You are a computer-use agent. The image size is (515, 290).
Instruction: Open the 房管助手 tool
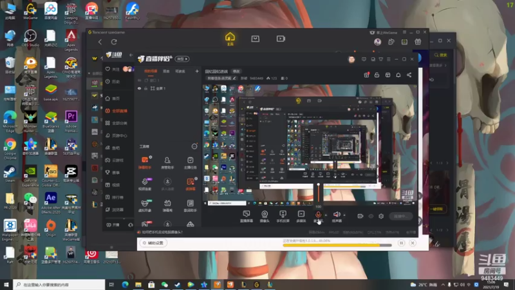click(x=167, y=162)
